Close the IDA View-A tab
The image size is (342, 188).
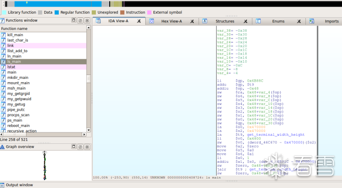click(139, 21)
